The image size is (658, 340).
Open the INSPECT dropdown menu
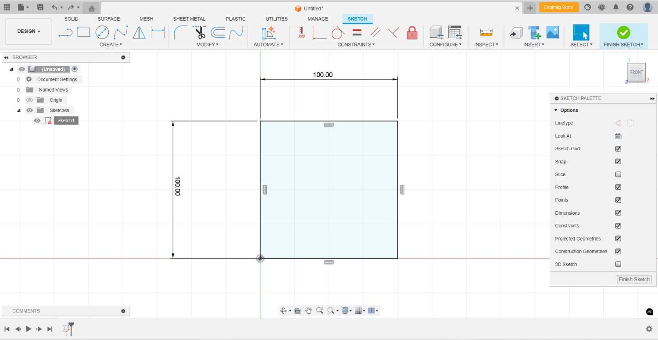486,44
